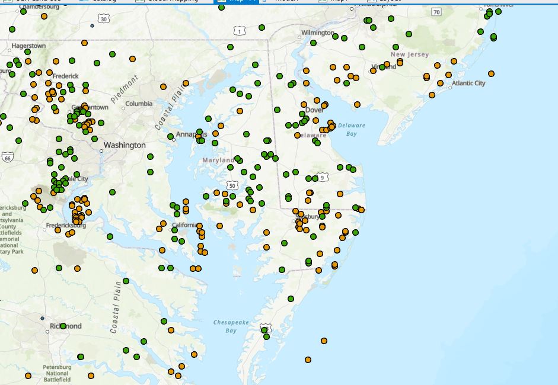Image resolution: width=558 pixels, height=385 pixels.
Task: Click the Chesapeake Bay label
Action: [231, 326]
